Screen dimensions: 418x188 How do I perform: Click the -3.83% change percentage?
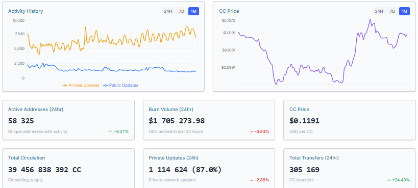[x=262, y=131]
